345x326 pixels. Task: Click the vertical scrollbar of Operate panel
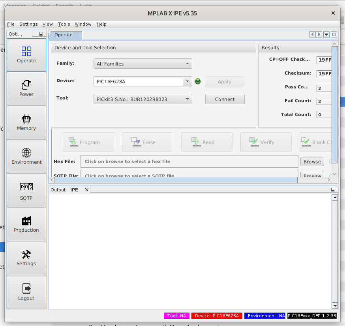335,105
